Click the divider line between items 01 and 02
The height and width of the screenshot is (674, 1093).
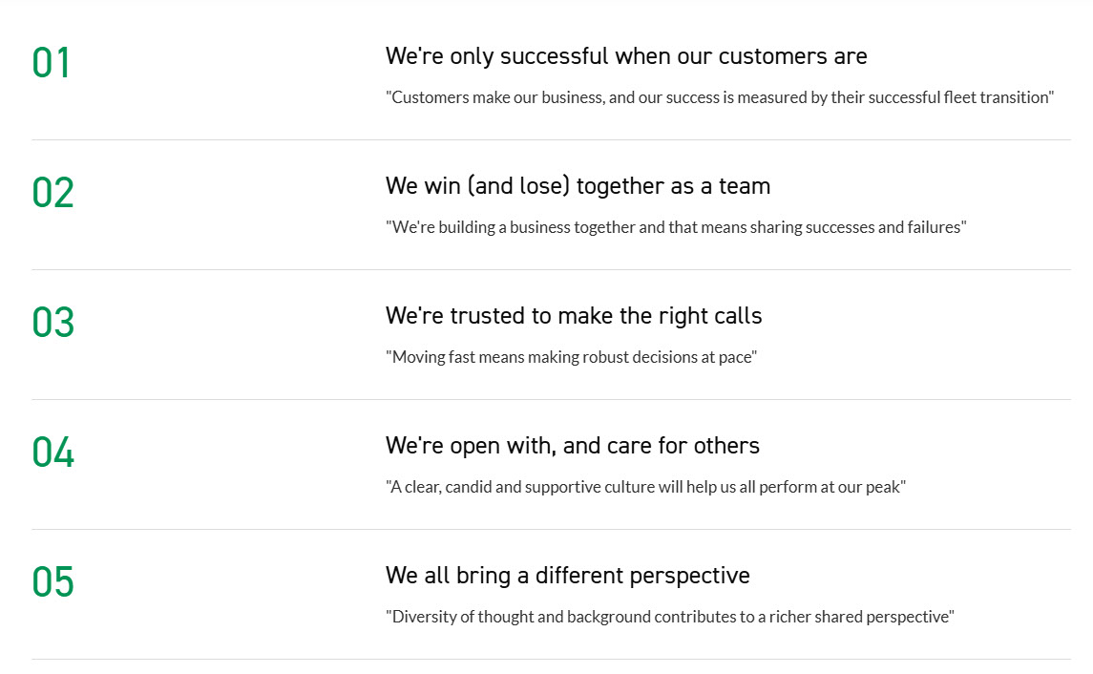coord(551,140)
